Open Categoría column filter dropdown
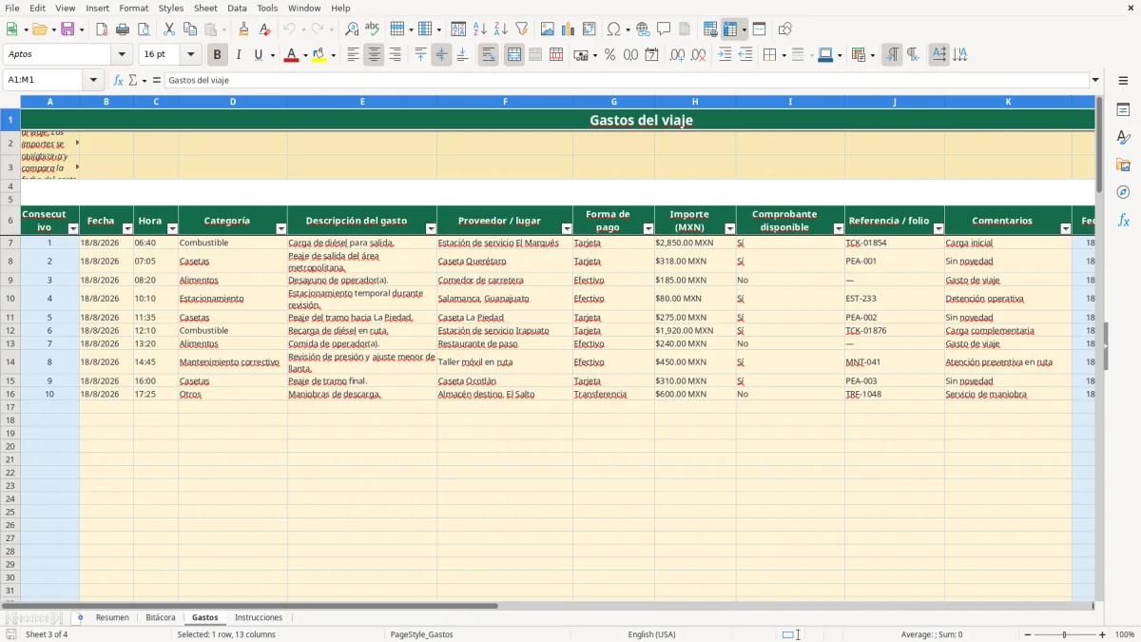1141x642 pixels. [x=280, y=228]
